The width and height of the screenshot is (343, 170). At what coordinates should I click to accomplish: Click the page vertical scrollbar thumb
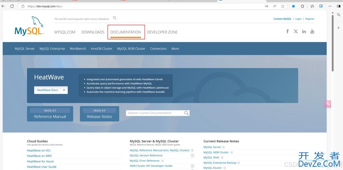(x=332, y=43)
